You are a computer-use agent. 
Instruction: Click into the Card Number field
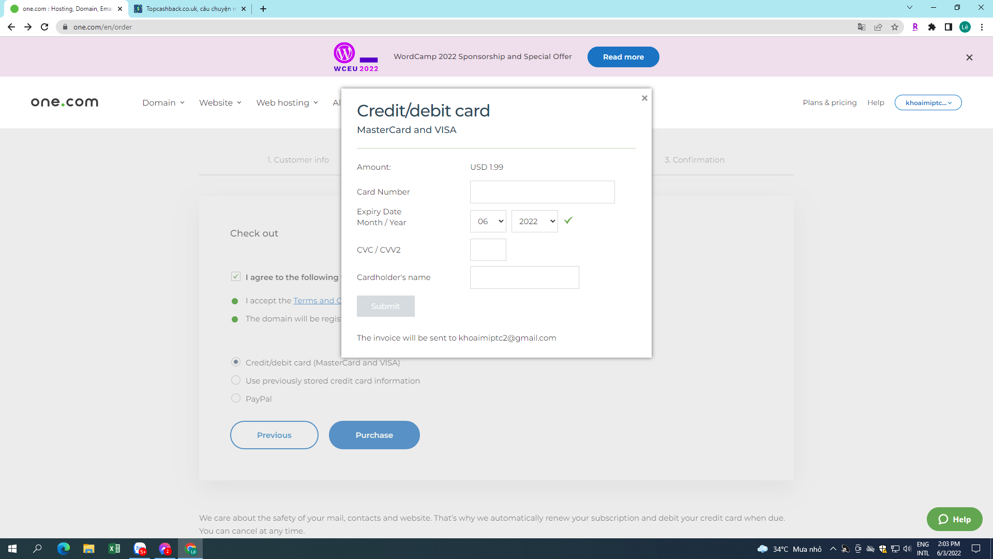(x=542, y=192)
